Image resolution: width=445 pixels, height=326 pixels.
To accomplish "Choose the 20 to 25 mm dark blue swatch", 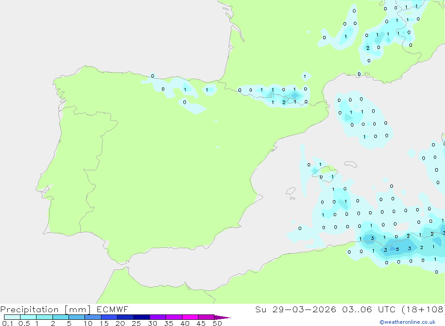I will point(125,317).
